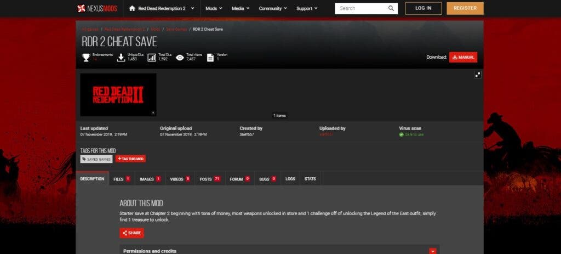The height and width of the screenshot is (254, 561).
Task: Click the 'RDR 2 Cheat Save' breadcrumb text
Action: click(x=208, y=29)
